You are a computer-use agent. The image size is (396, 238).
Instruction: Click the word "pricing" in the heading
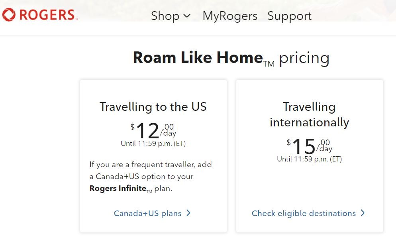coord(304,58)
